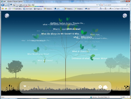The height and width of the screenshot is (99, 131).
Task: Click the expand full screen arrows button
Action: click(x=125, y=16)
